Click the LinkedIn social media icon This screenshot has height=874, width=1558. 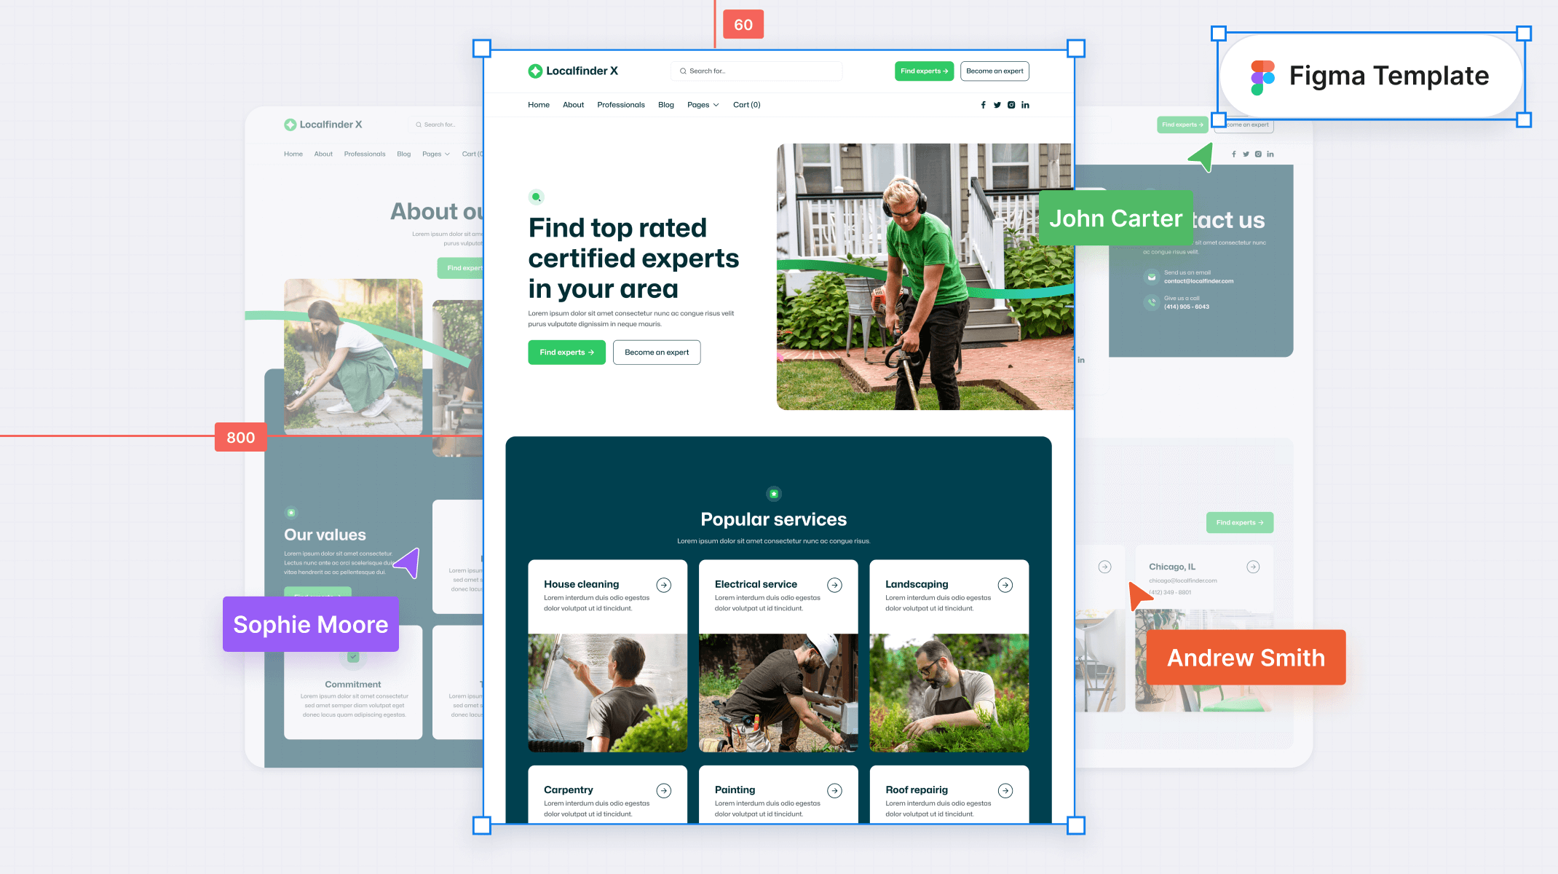pyautogui.click(x=1025, y=105)
